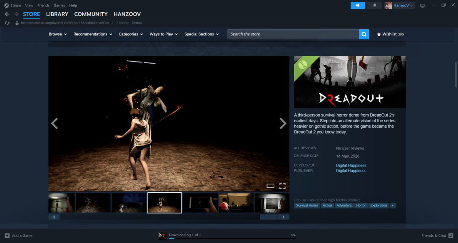Click the DreadOut download icon in status bar
The width and height of the screenshot is (458, 243).
[x=163, y=236]
